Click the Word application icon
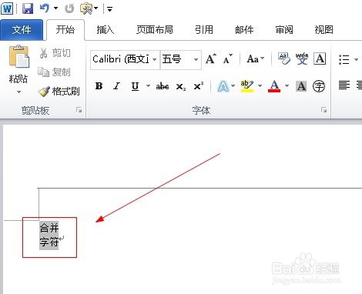Viewport: 362px width, 294px height. click(7, 8)
